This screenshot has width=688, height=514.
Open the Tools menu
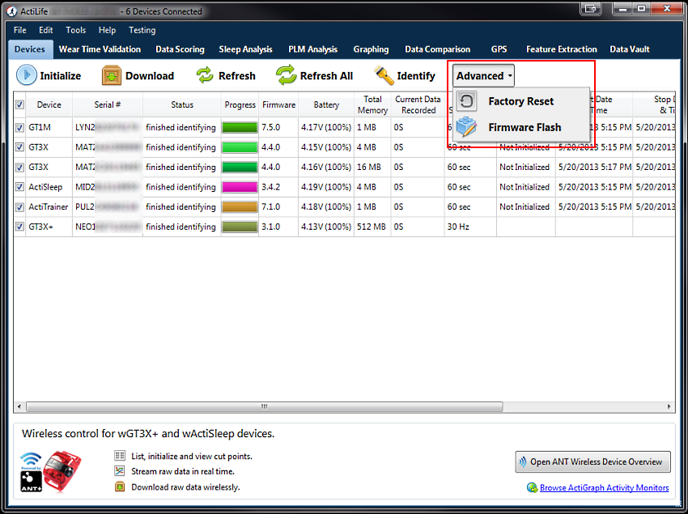(75, 30)
